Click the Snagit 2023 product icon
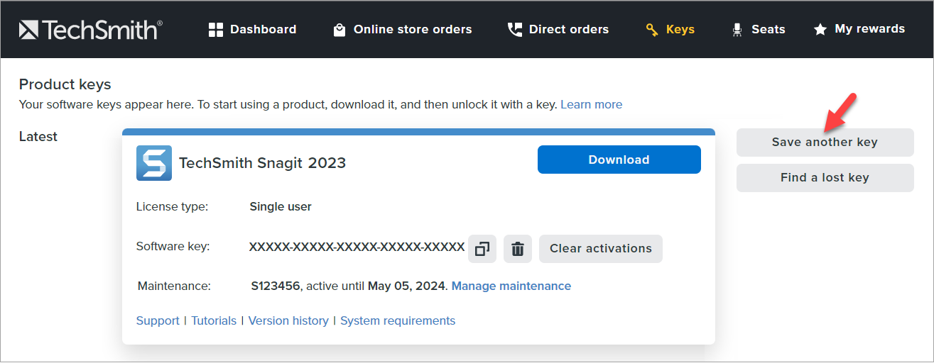934x363 pixels. 153,162
